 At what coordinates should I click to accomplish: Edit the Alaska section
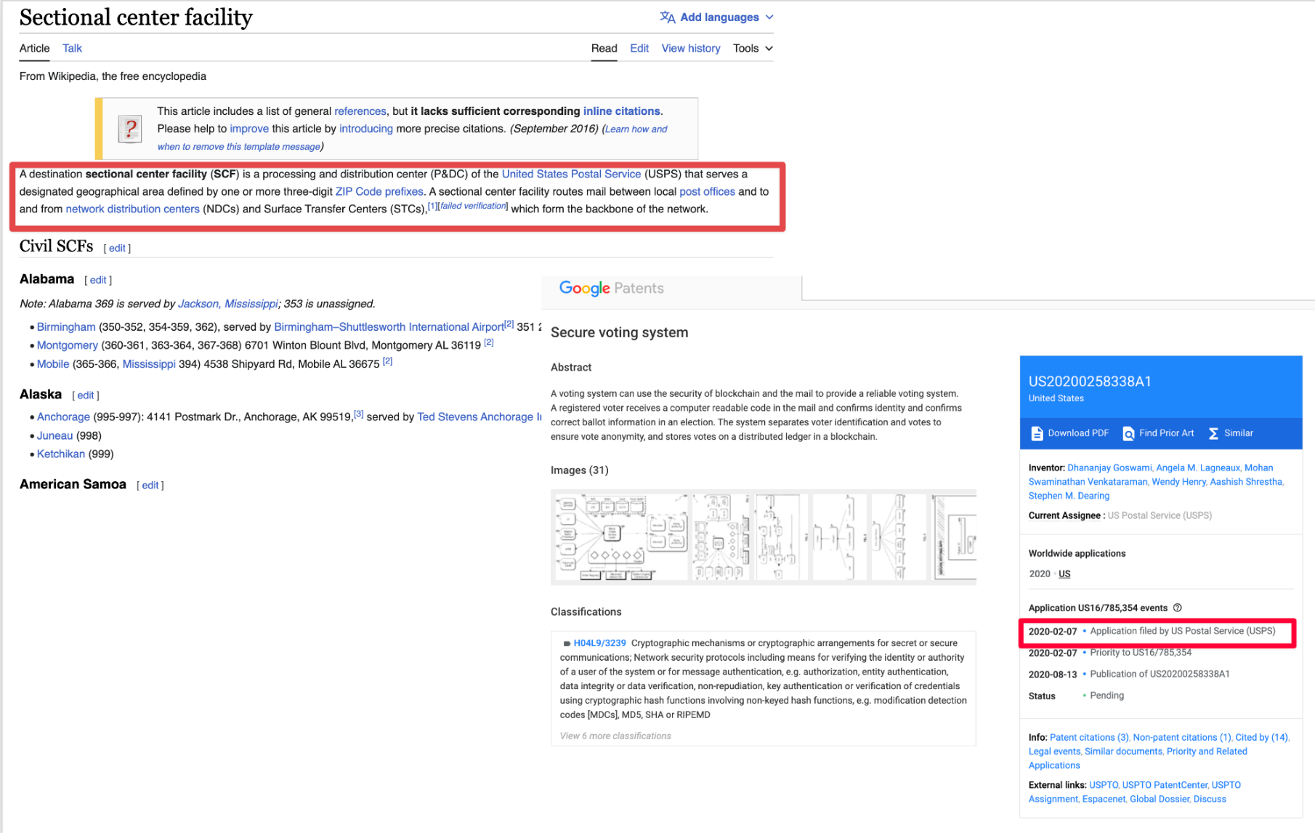[x=86, y=395]
